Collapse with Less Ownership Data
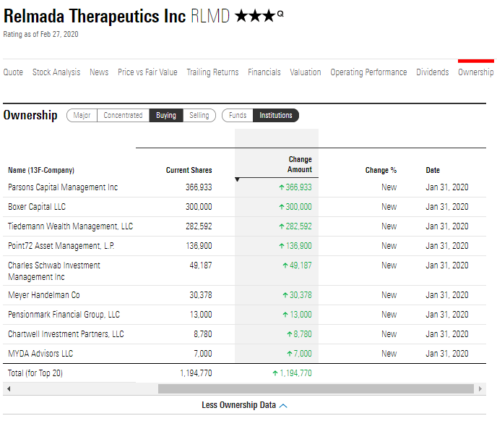The width and height of the screenshot is (497, 421). (x=238, y=405)
